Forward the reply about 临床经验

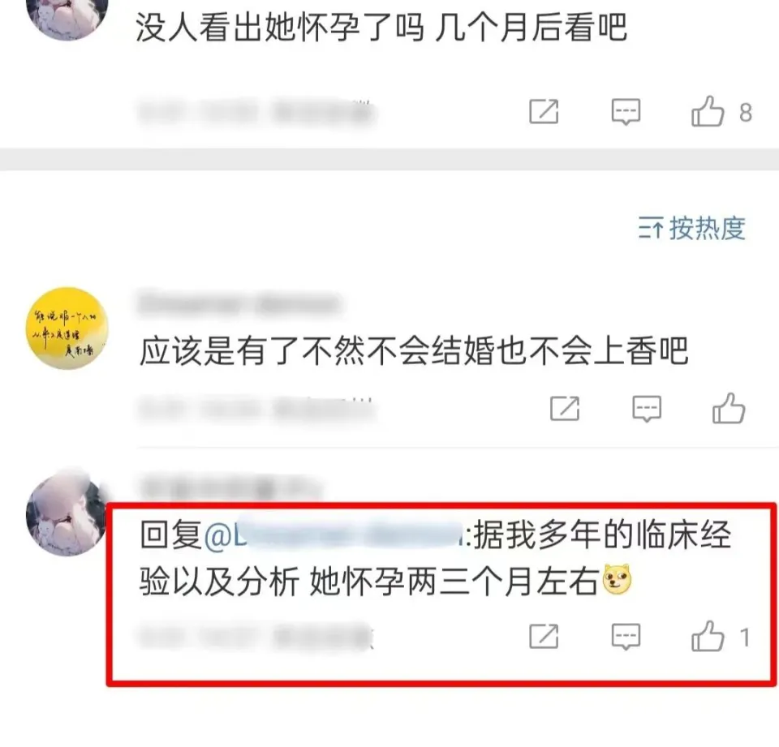[x=544, y=636]
